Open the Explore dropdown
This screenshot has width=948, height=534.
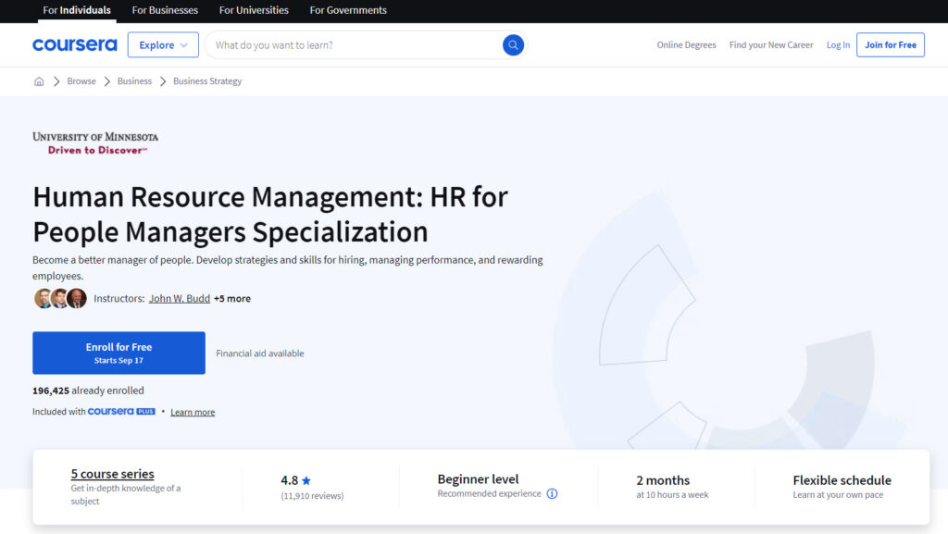click(x=163, y=44)
